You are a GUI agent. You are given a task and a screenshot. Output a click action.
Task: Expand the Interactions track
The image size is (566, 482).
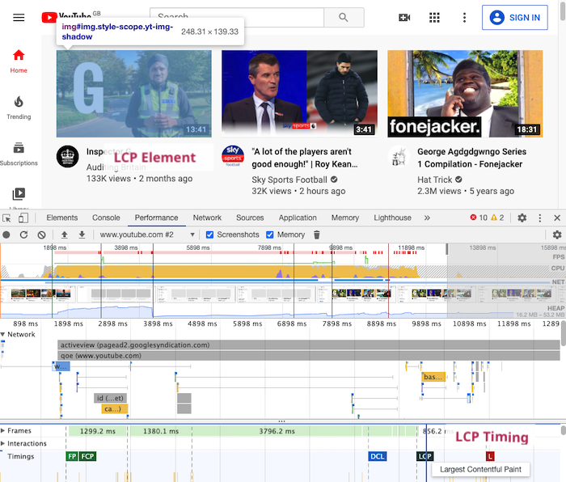coord(3,443)
